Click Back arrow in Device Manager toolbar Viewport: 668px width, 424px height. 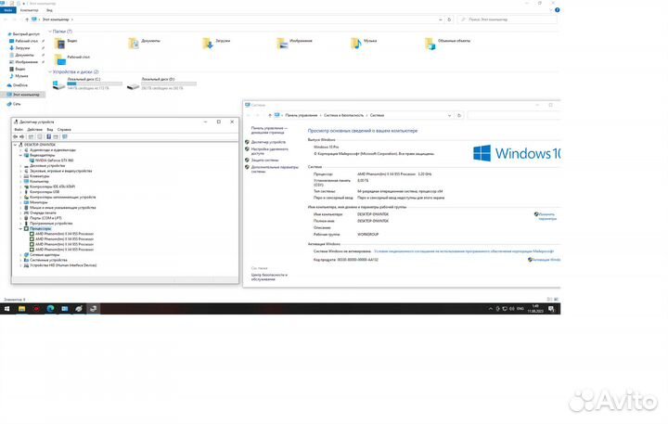click(16, 136)
